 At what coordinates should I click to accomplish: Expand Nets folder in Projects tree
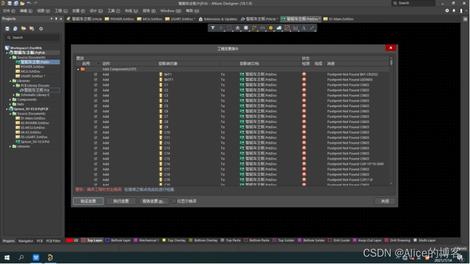click(10, 104)
